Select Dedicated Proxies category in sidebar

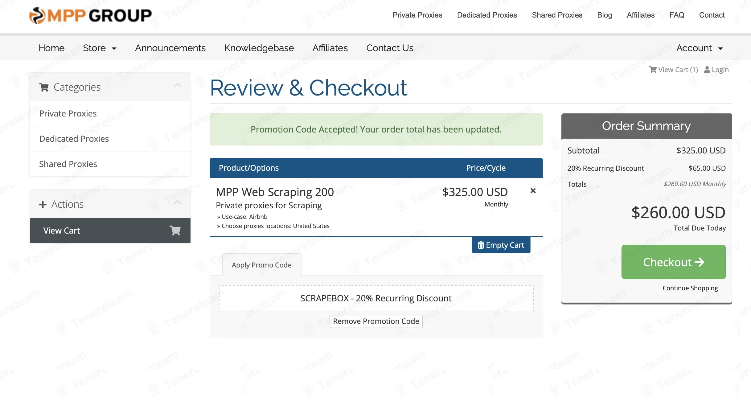pos(110,139)
